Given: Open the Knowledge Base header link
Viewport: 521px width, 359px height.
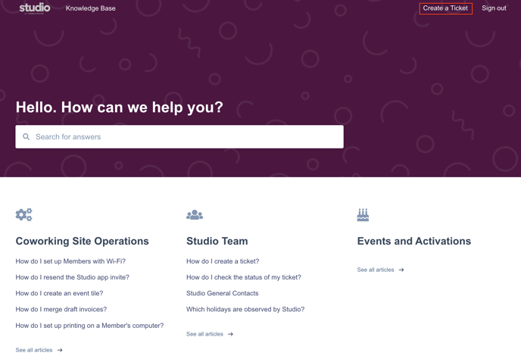Looking at the screenshot, I should point(91,8).
